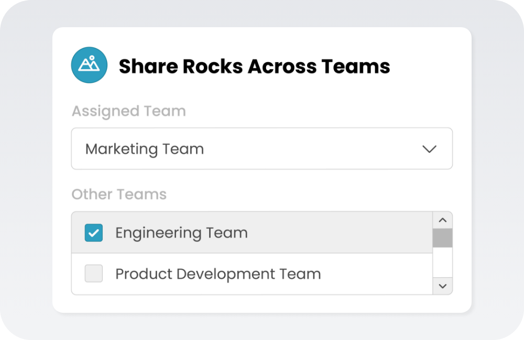Click the chevron arrow in Assigned Team field
524x340 pixels.
coord(429,149)
